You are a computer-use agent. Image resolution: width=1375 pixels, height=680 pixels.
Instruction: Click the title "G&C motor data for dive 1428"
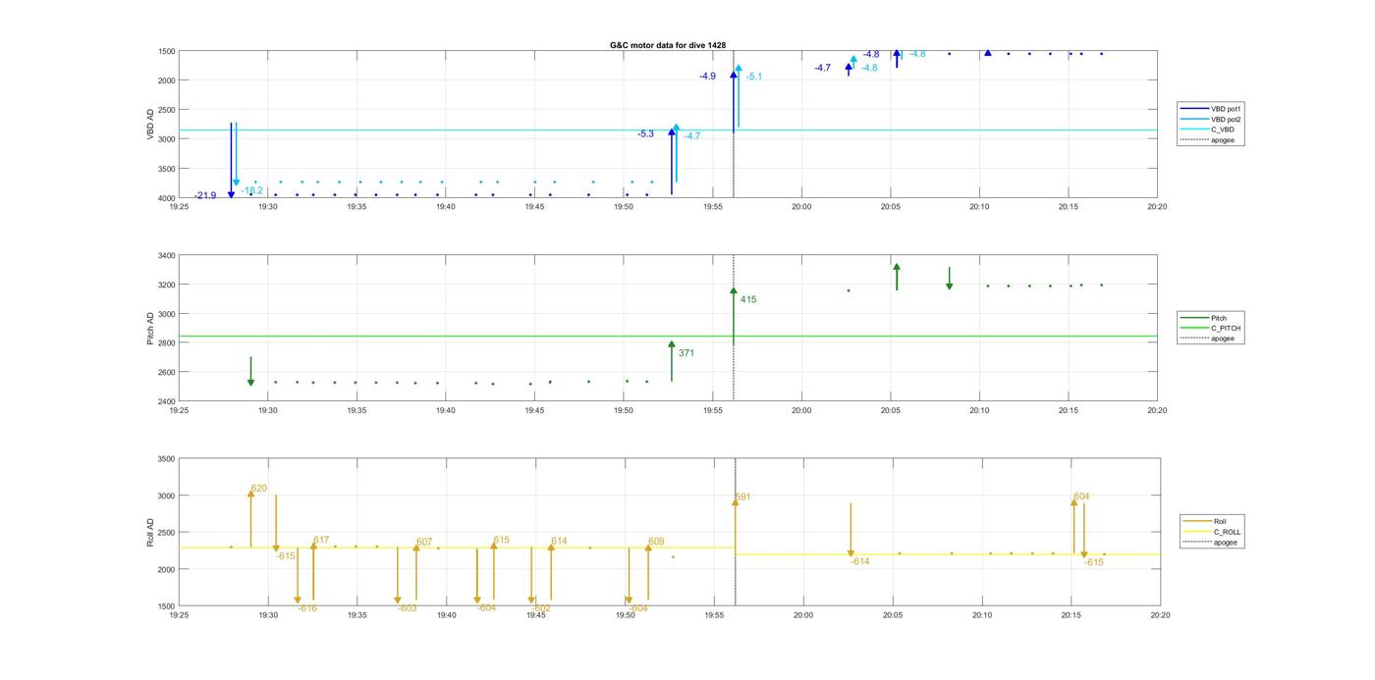coord(668,45)
